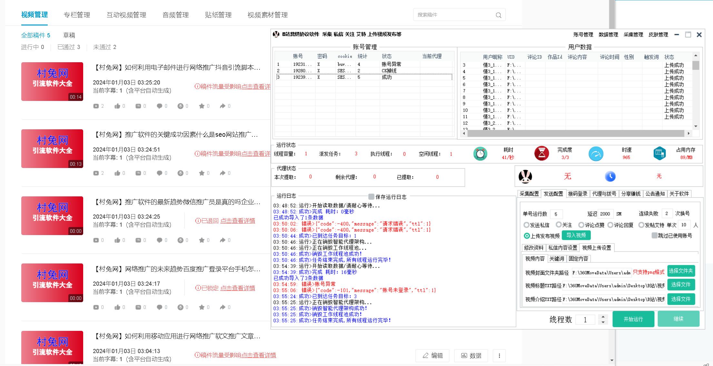Click the blue speedometer speed icon

pyautogui.click(x=596, y=154)
